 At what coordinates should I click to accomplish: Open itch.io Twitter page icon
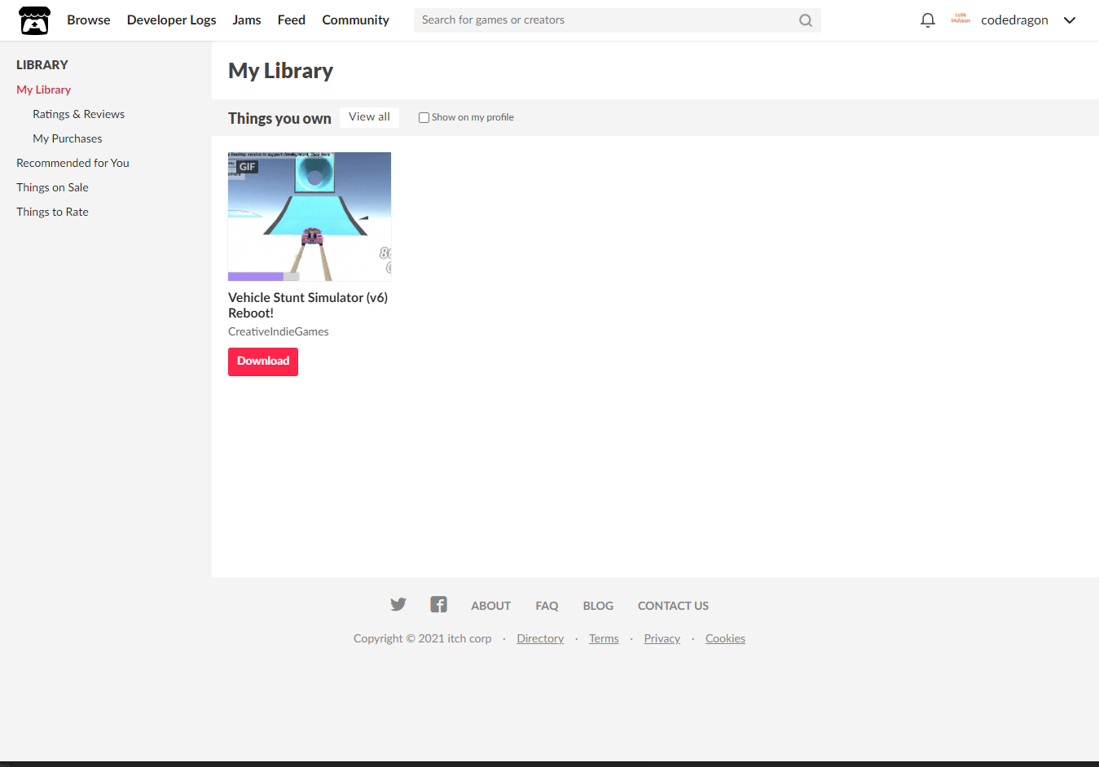[398, 604]
